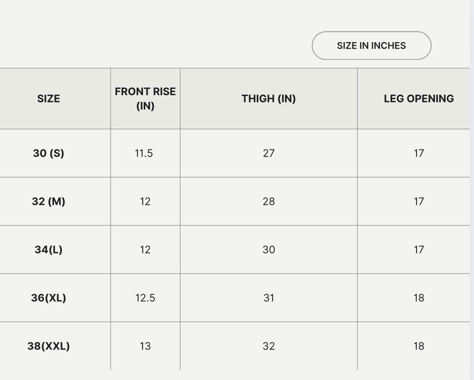The width and height of the screenshot is (474, 380).
Task: Click thigh value 31
Action: pos(268,298)
